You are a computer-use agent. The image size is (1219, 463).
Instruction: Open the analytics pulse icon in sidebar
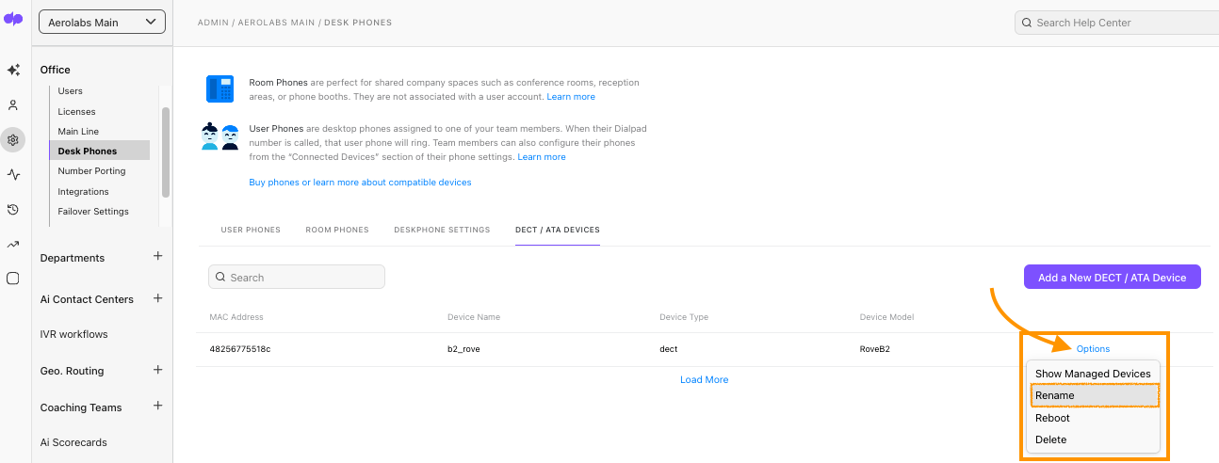coord(13,174)
